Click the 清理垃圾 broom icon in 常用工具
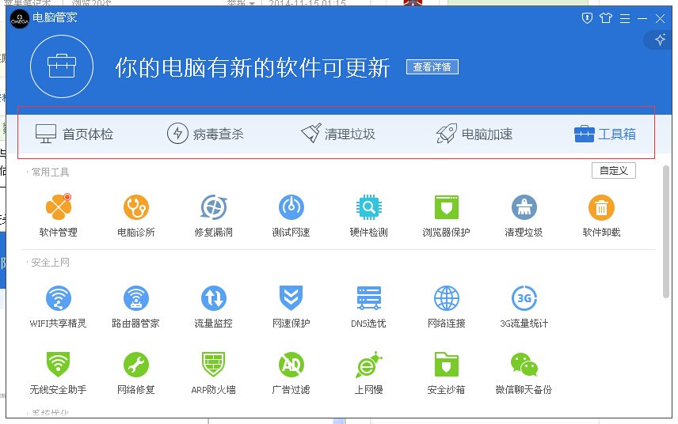Image resolution: width=678 pixels, height=424 pixels. pos(524,207)
